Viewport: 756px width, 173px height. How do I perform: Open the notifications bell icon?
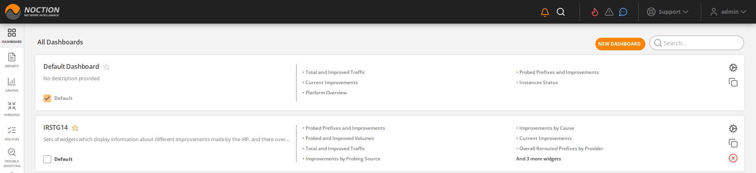coord(545,12)
